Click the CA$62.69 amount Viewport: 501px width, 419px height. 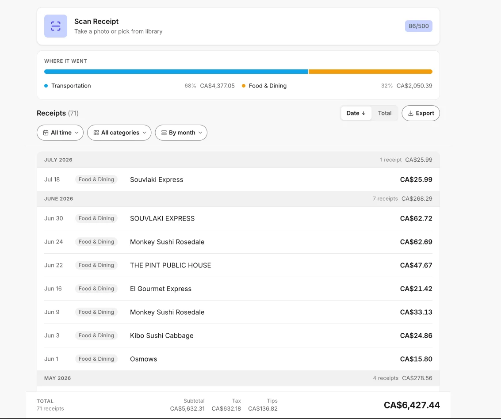(416, 242)
